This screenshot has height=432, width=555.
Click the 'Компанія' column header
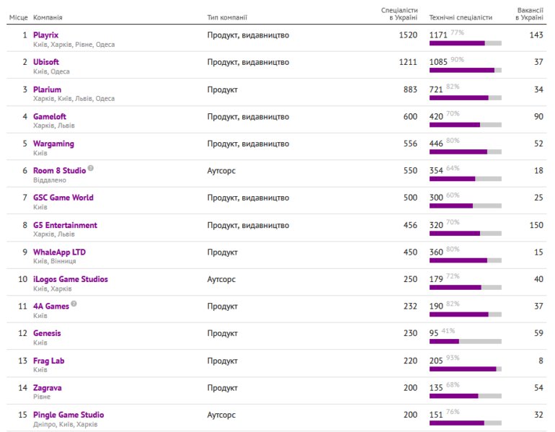48,17
